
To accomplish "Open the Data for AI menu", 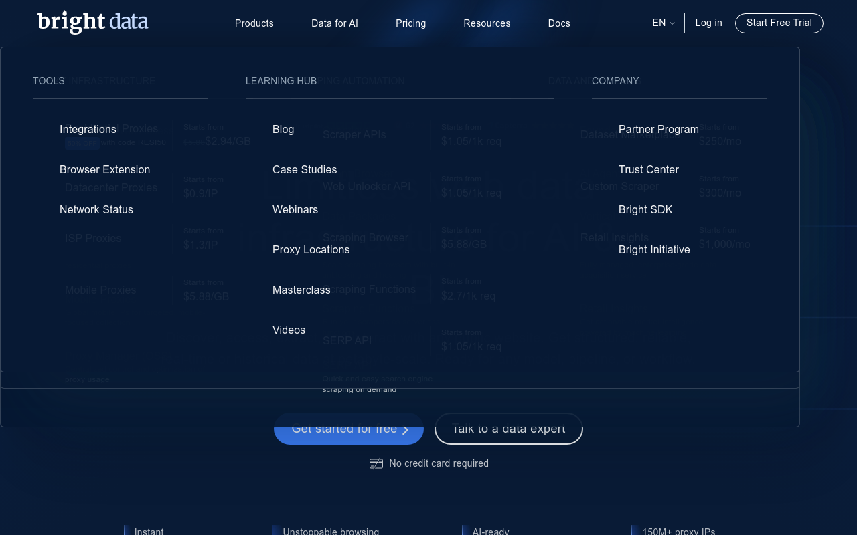I will [335, 23].
